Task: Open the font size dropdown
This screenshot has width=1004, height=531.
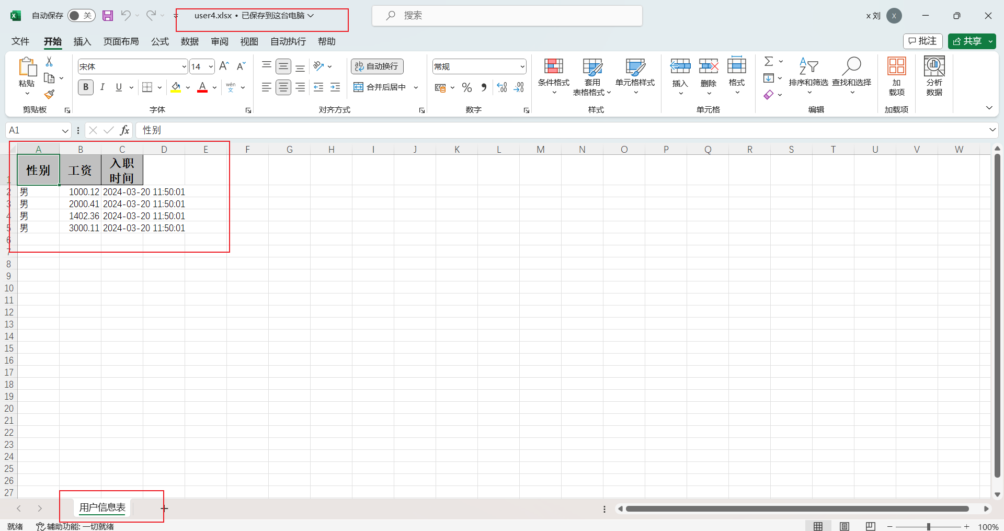Action: (x=211, y=66)
